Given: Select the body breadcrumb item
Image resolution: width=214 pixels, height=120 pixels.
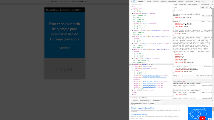Looking at the screenshot, I should click(135, 98).
